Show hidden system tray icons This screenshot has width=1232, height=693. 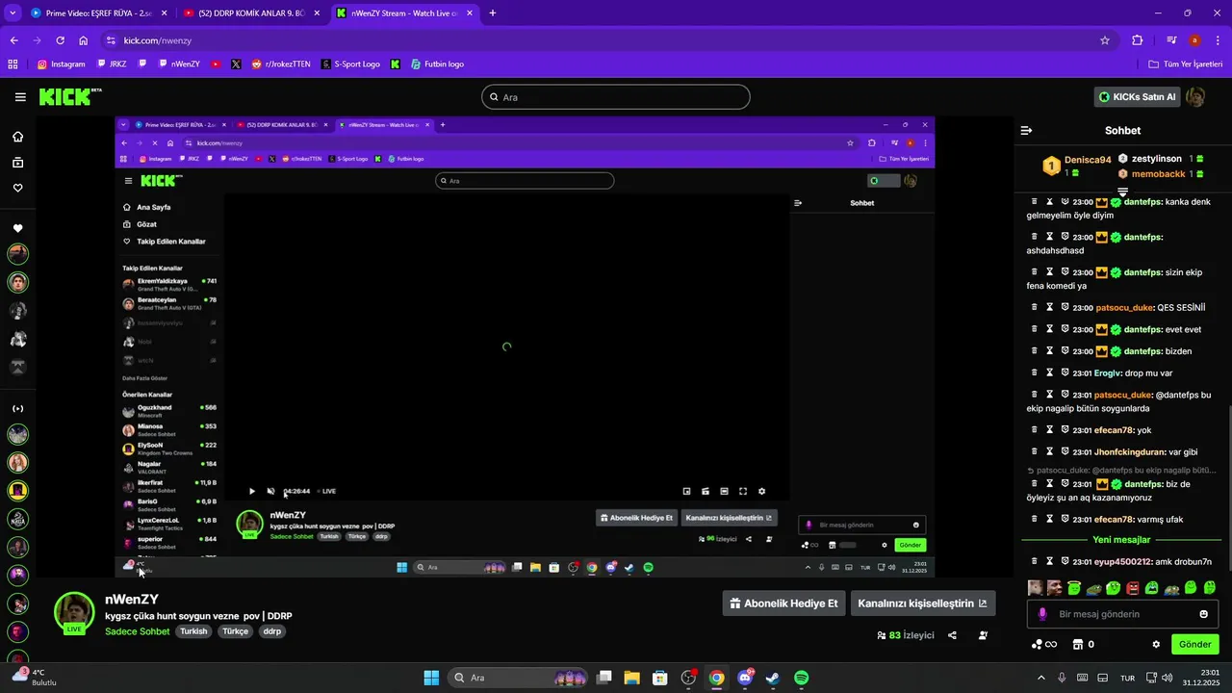coord(1040,678)
